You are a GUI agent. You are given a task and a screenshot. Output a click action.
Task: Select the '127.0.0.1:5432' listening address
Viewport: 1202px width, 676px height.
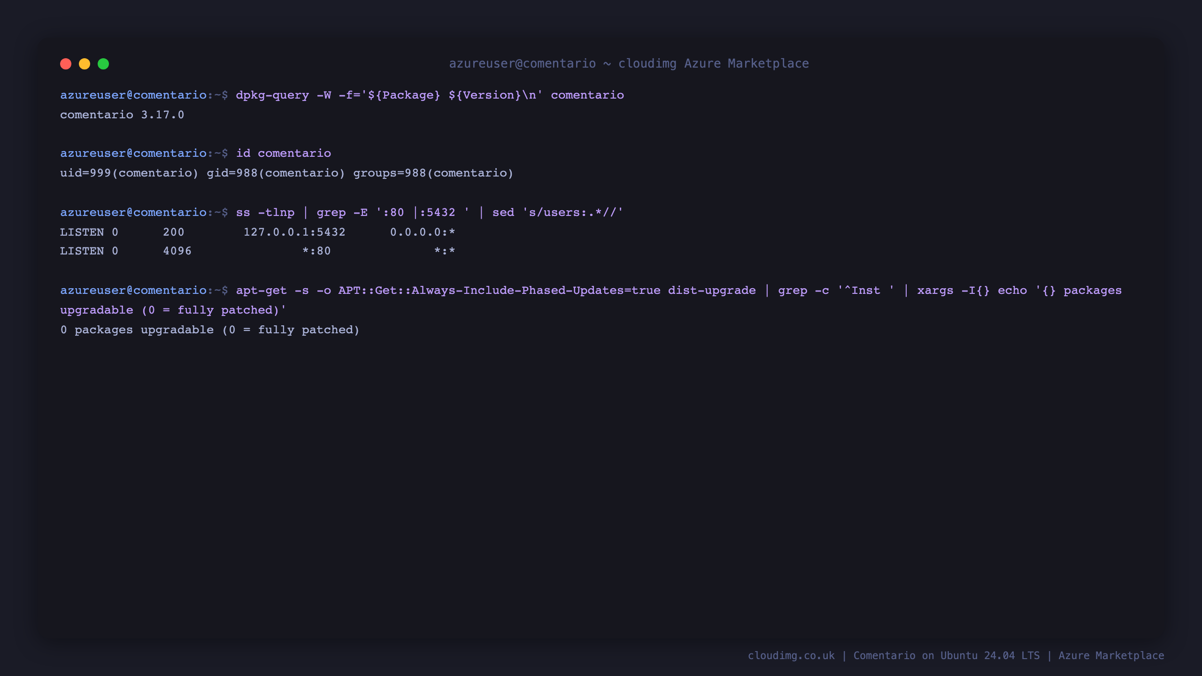pyautogui.click(x=294, y=232)
